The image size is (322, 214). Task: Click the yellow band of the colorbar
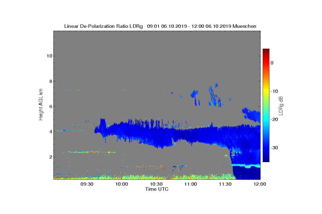(266, 91)
